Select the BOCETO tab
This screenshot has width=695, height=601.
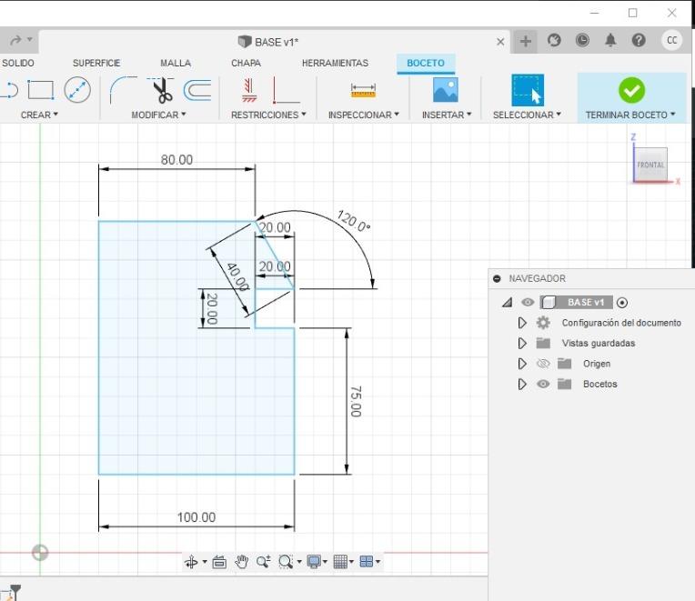[x=426, y=63]
